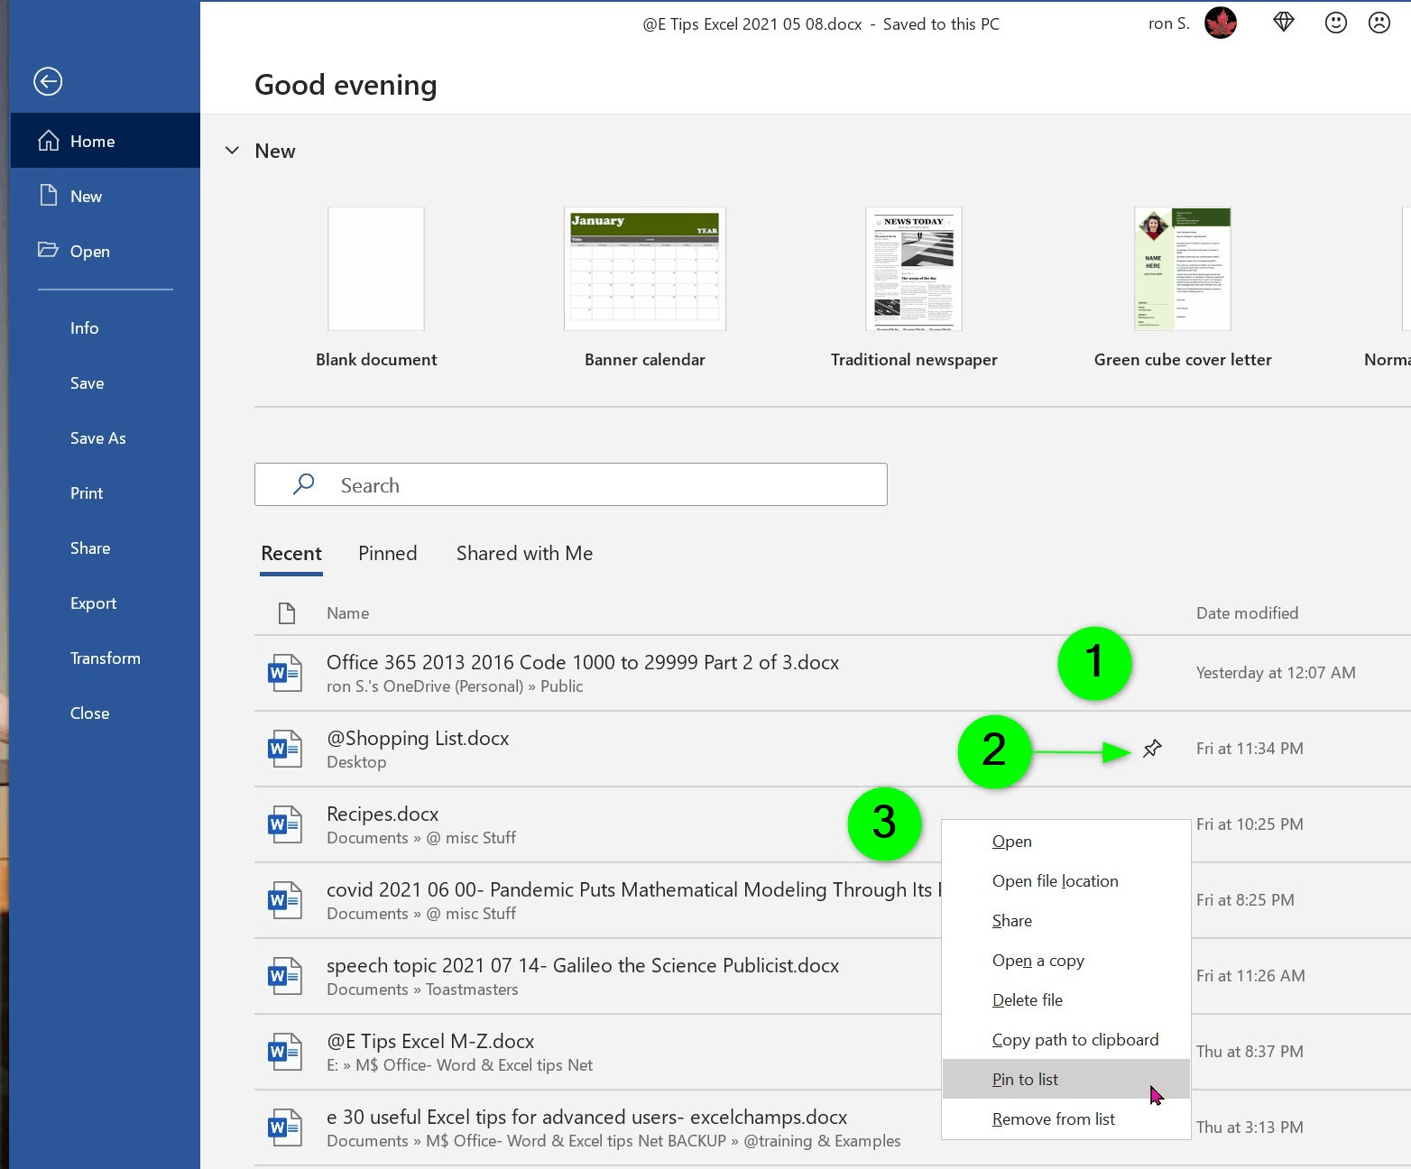Image resolution: width=1411 pixels, height=1169 pixels.
Task: Sort list by Name column header
Action: [347, 613]
